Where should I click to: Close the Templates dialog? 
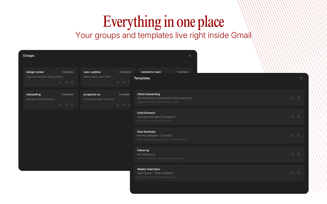tap(301, 78)
